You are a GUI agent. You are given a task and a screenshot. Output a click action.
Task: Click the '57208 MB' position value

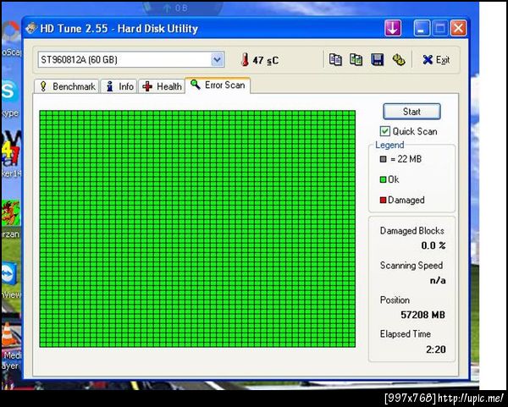(422, 315)
